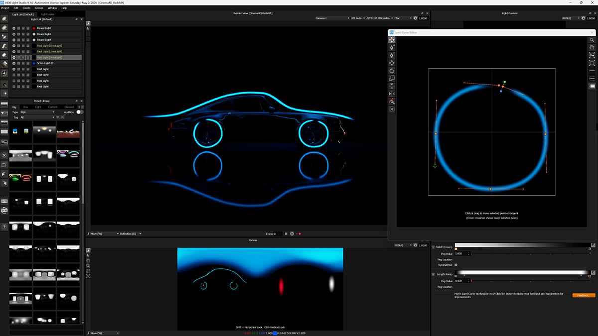Pause the render with the pause button

click(x=286, y=233)
